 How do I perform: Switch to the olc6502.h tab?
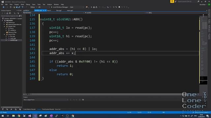(26, 10)
